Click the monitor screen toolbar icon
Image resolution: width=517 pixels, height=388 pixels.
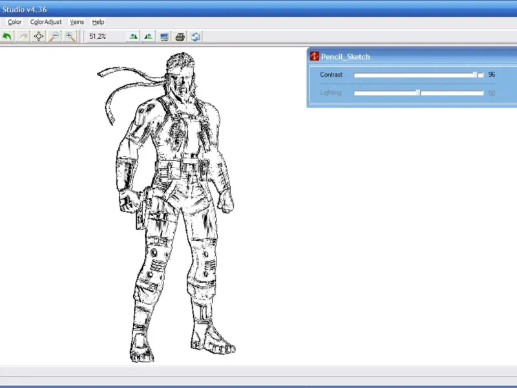(x=165, y=36)
